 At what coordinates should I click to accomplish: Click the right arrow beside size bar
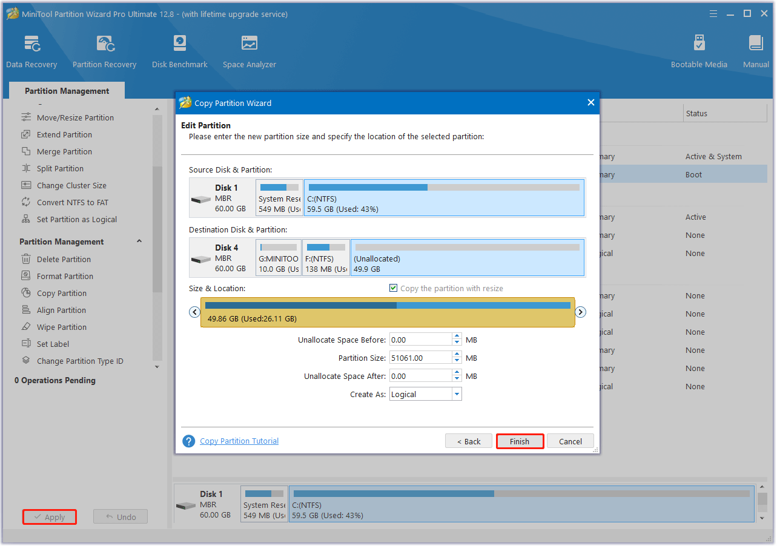coord(580,312)
